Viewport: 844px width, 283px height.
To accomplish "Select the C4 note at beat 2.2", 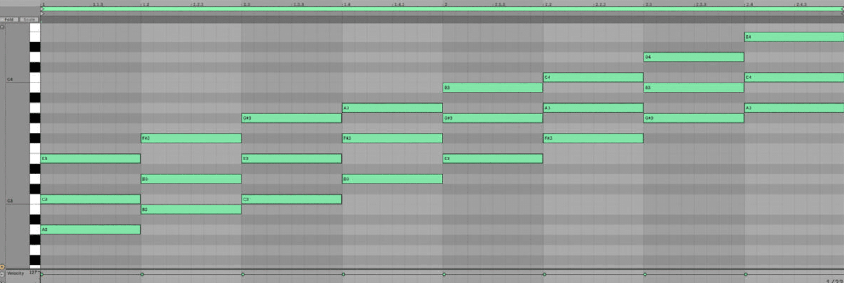I will (x=593, y=77).
